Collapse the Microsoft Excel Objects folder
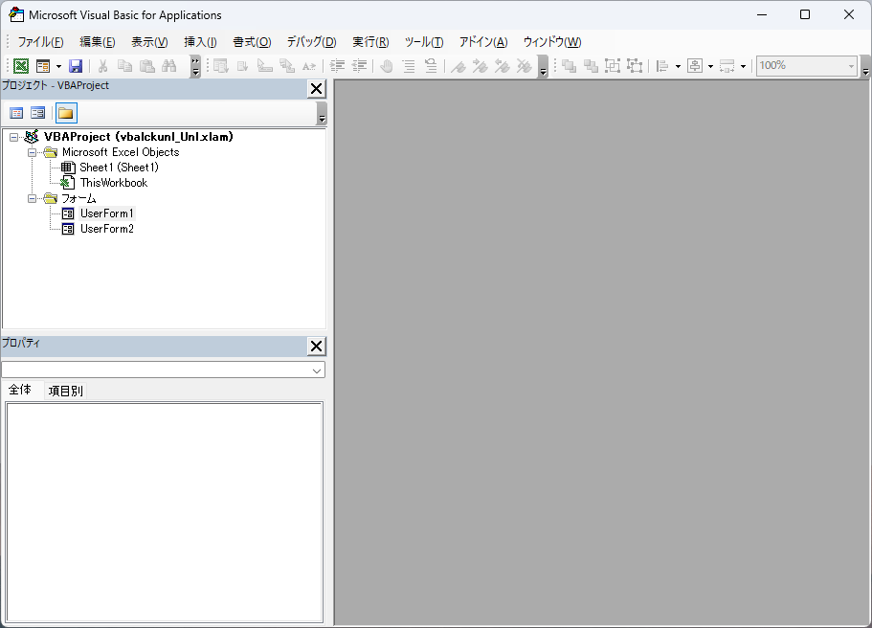This screenshot has width=872, height=628. [32, 152]
